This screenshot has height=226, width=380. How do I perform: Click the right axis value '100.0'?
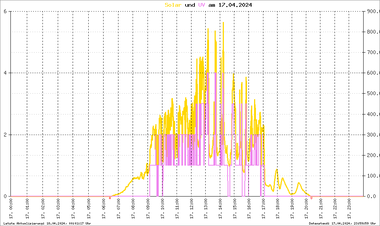(373, 176)
